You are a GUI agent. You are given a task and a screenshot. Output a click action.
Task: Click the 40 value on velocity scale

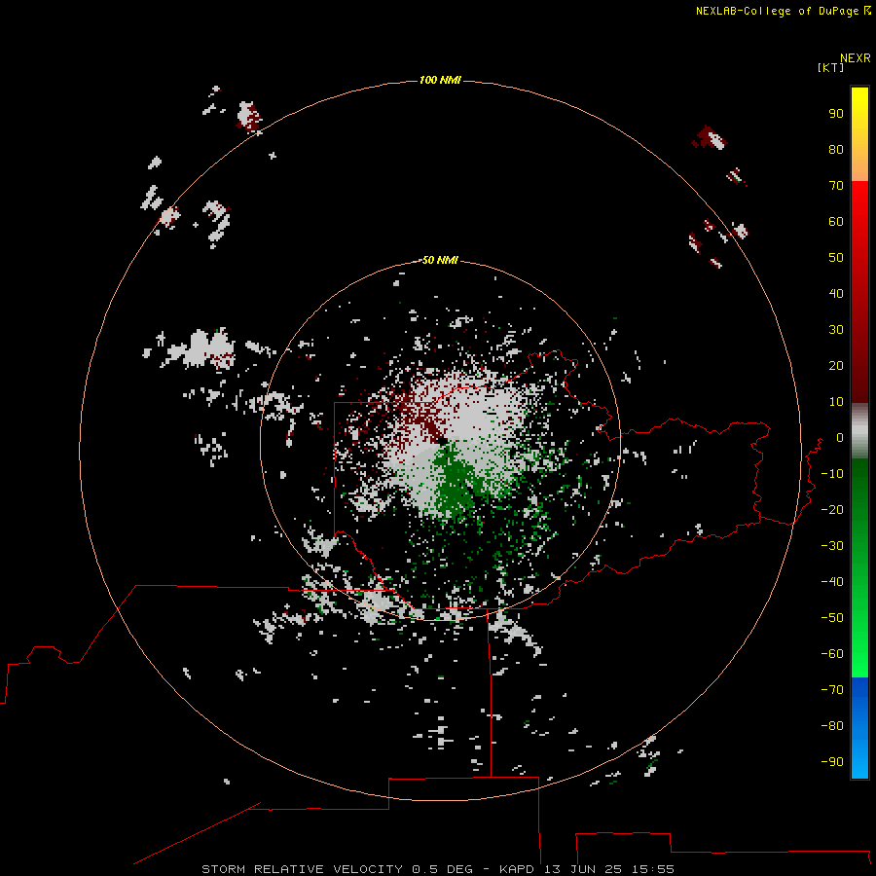click(836, 293)
